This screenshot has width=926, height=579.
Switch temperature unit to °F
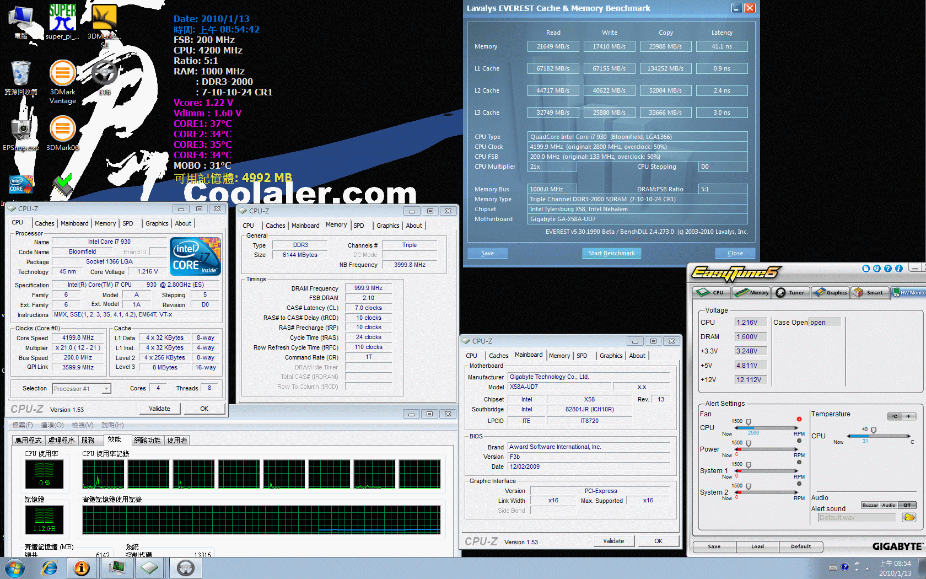(909, 416)
